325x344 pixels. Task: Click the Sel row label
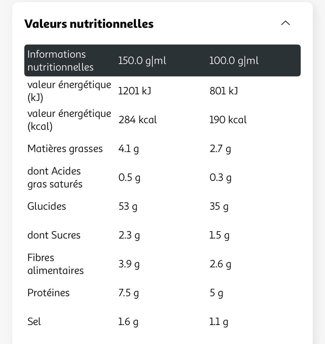coord(34,322)
